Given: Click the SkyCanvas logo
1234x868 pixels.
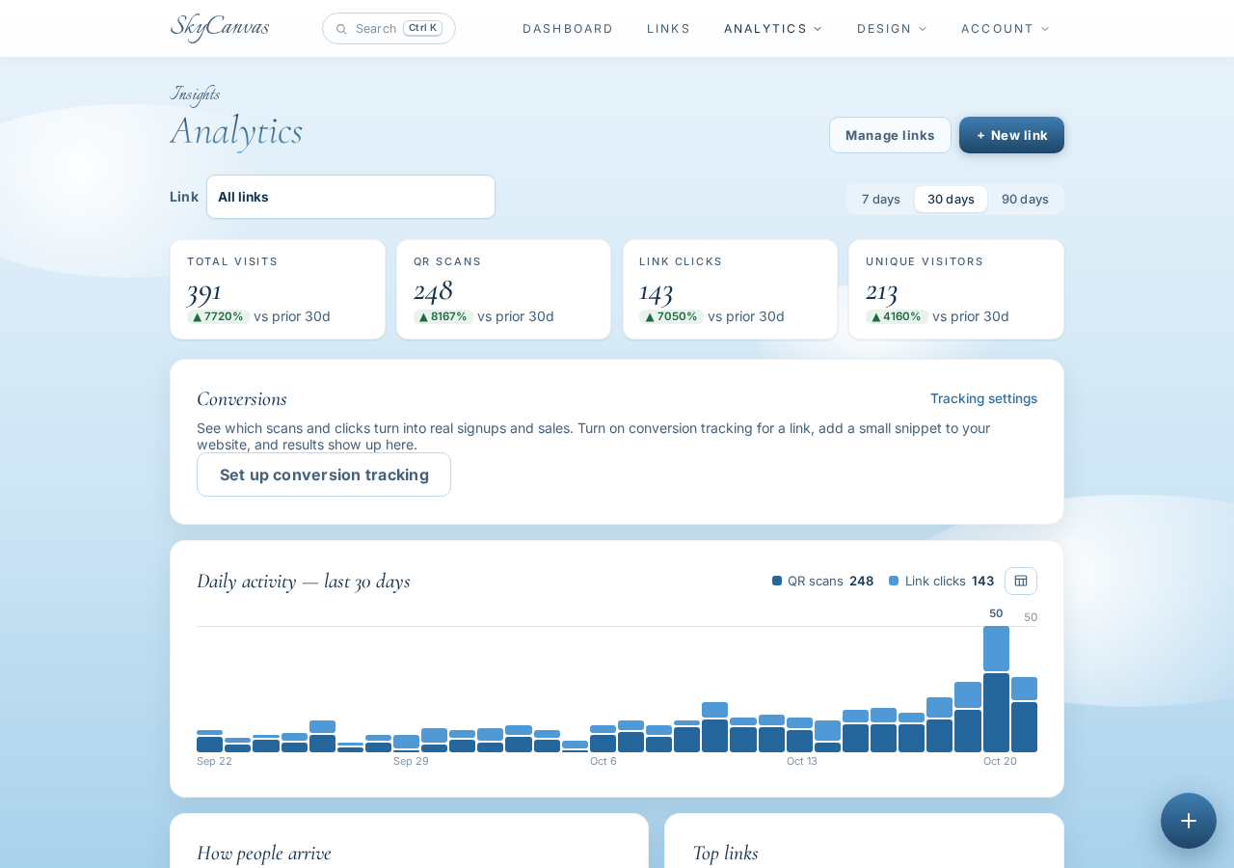Looking at the screenshot, I should point(220,28).
